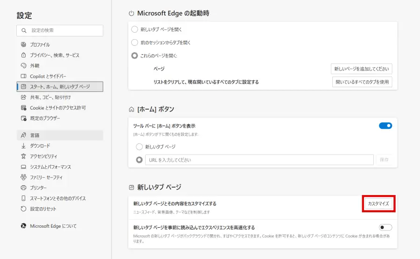Click the 設定のリセット reset icon
Viewport: 420px width, 259px height.
coord(24,209)
